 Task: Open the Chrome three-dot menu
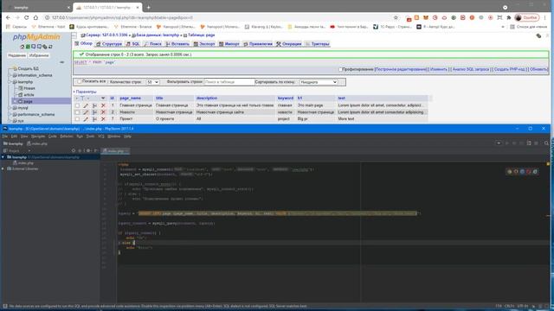pyautogui.click(x=545, y=17)
